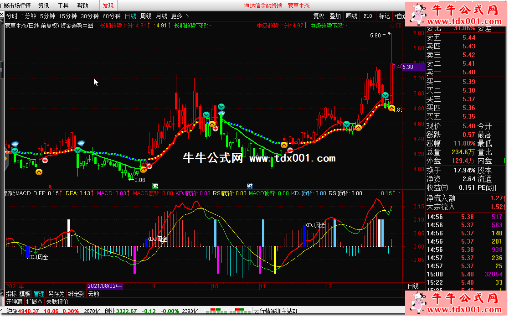Open the 指标 indicator button
The width and height of the screenshot is (509, 317).
11,294
